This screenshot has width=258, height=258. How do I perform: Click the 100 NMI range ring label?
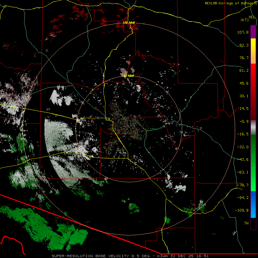(x=129, y=23)
